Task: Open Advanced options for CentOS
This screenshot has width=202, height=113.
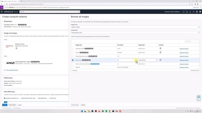Action: coord(184,53)
